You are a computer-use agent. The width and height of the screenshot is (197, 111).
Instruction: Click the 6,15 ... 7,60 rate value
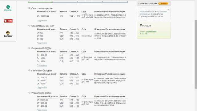pyautogui.click(x=74, y=100)
